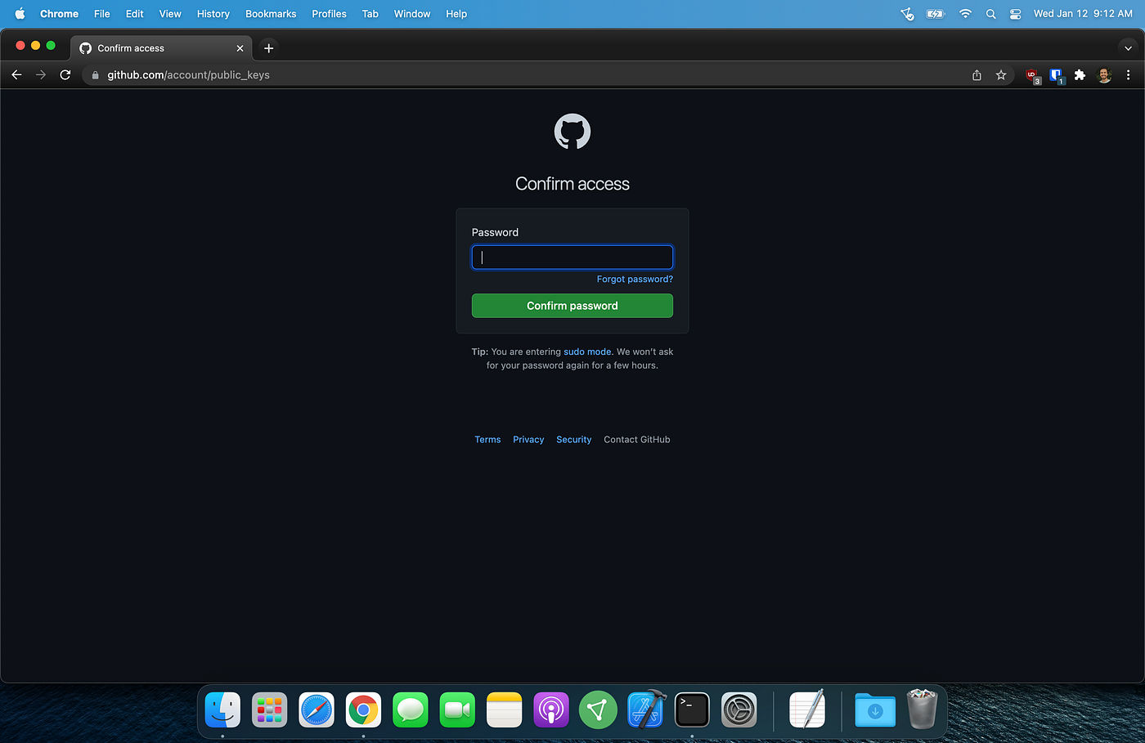Open Launchpad from the Dock

coord(269,709)
